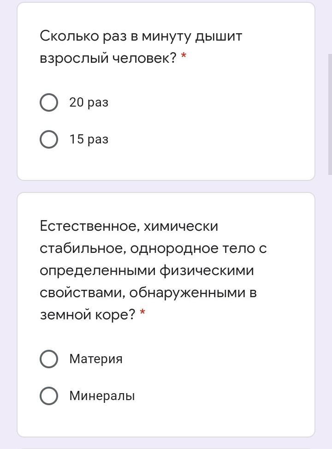This screenshot has width=332, height=449.
Task: Click the line "взрослый человек?" in first question
Action: tap(108, 59)
